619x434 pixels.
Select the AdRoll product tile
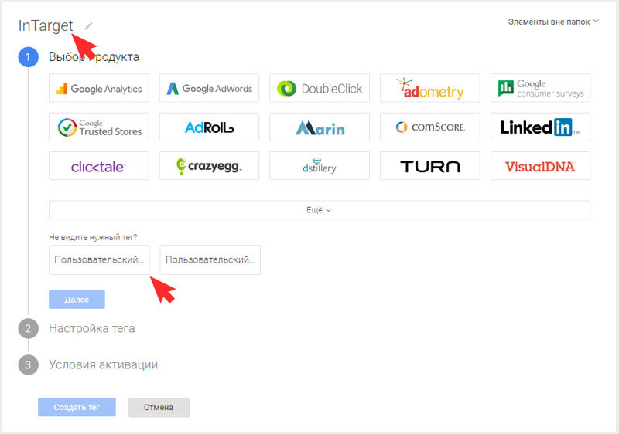click(x=209, y=127)
